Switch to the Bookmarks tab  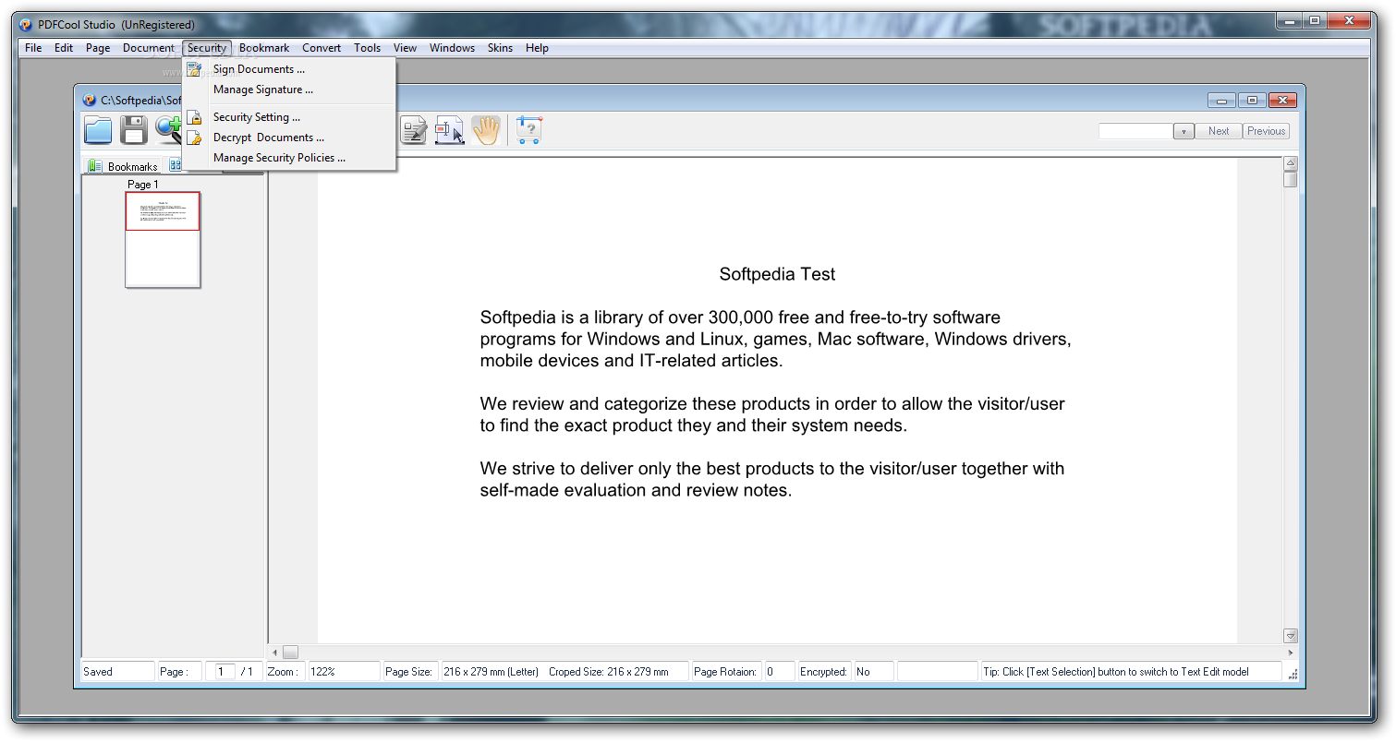point(123,166)
